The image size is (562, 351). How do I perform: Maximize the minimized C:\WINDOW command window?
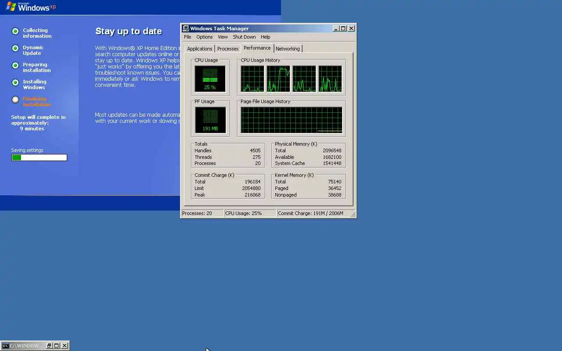56,346
